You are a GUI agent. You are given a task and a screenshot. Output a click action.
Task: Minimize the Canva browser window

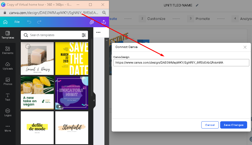(78, 5)
